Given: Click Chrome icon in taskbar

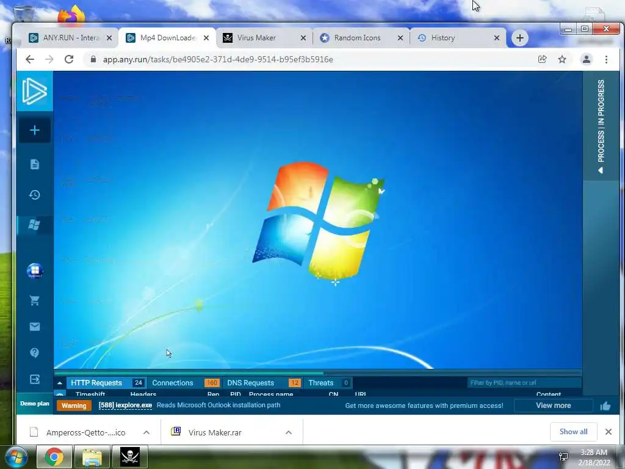Looking at the screenshot, I should (54, 457).
